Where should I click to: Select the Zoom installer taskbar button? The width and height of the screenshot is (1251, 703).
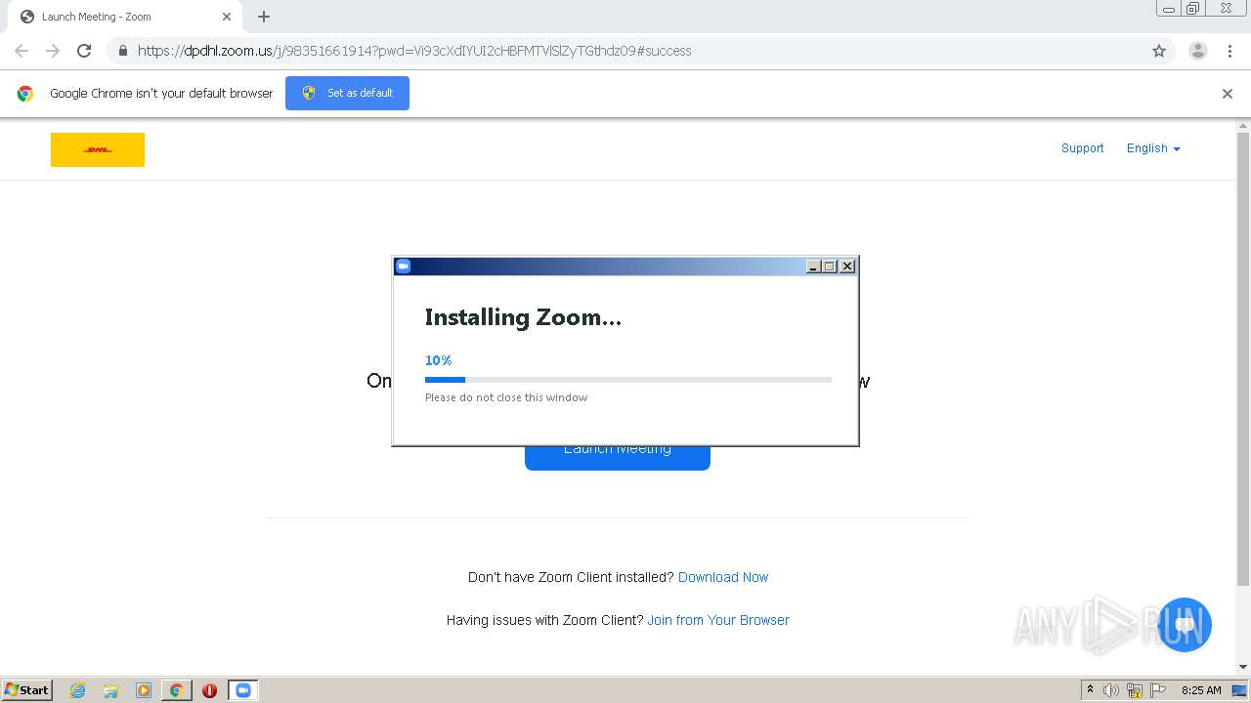click(243, 690)
